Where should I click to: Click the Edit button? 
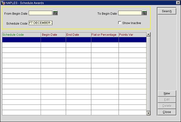167,100
